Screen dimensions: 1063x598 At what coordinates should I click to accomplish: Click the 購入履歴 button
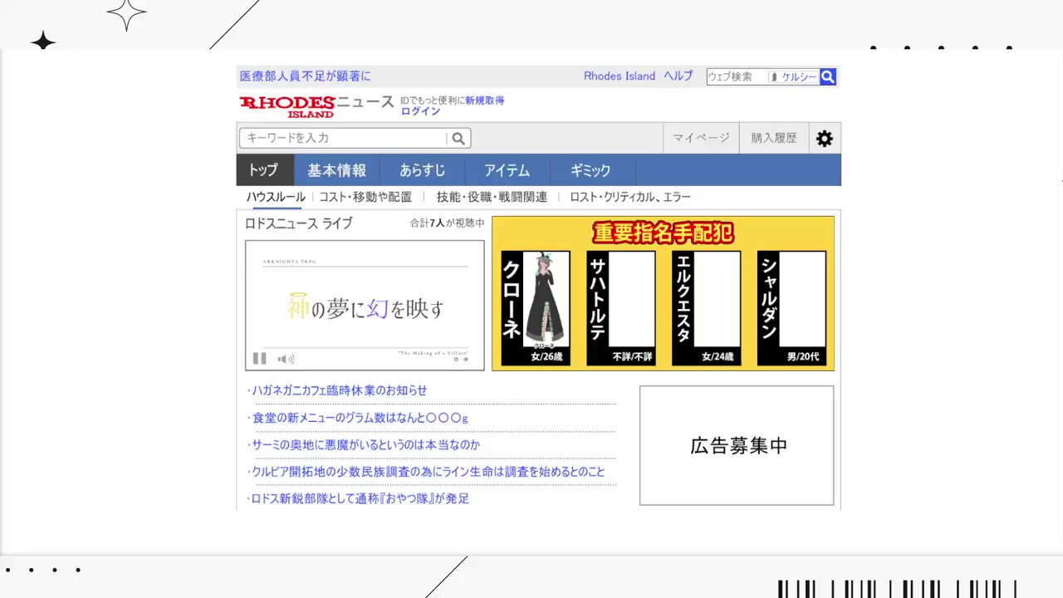click(x=774, y=138)
